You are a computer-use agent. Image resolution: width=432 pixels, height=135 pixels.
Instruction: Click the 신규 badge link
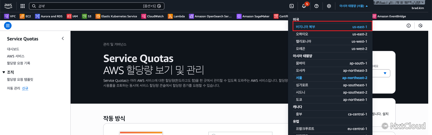pos(25,88)
